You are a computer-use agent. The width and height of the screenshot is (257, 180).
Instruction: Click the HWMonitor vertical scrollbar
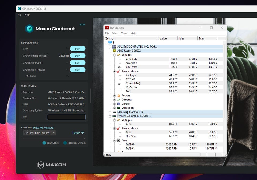click(x=225, y=81)
